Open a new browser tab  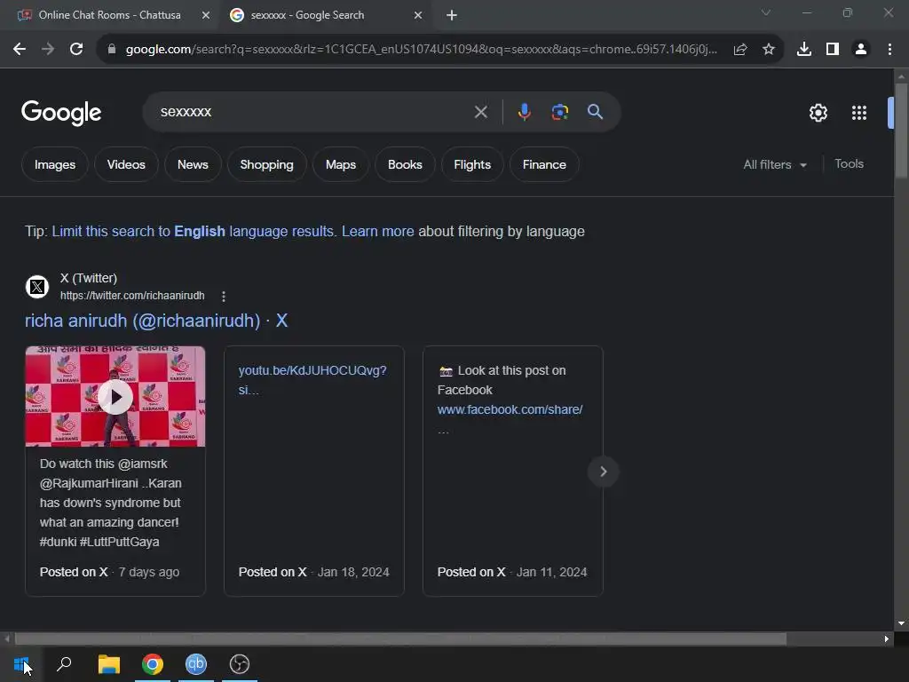tap(452, 15)
